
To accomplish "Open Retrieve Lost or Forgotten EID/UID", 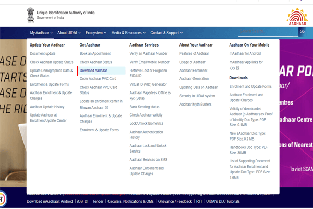I will point(148,73).
